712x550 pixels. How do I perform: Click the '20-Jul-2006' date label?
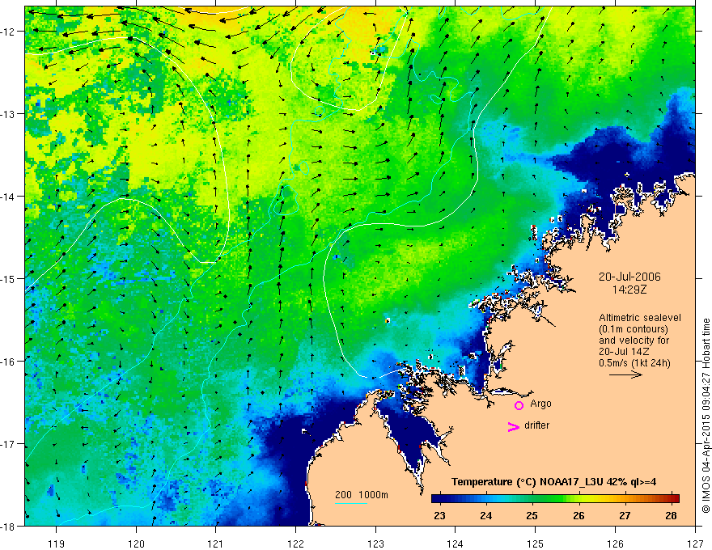pos(629,277)
